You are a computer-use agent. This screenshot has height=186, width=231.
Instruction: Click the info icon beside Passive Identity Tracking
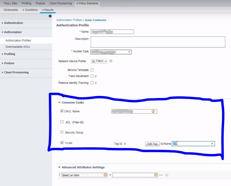click(95, 83)
